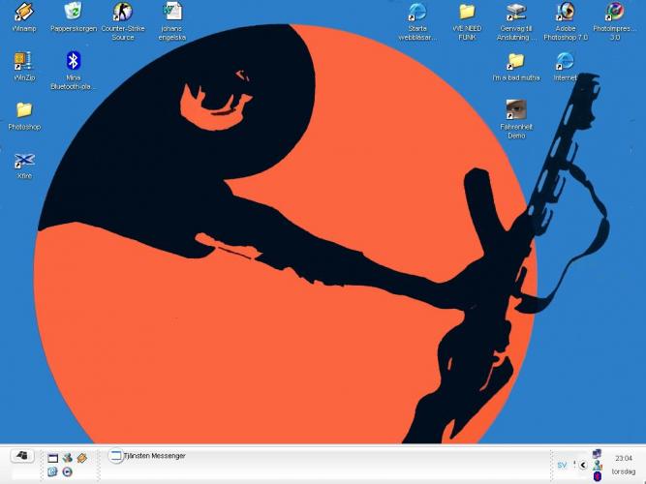This screenshot has height=484, width=646.
Task: Launch the Xfire shortcut
Action: point(24,160)
